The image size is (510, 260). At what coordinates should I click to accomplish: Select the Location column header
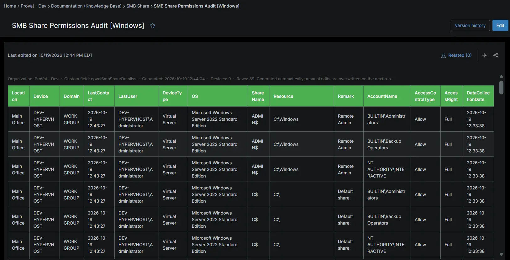[19, 96]
